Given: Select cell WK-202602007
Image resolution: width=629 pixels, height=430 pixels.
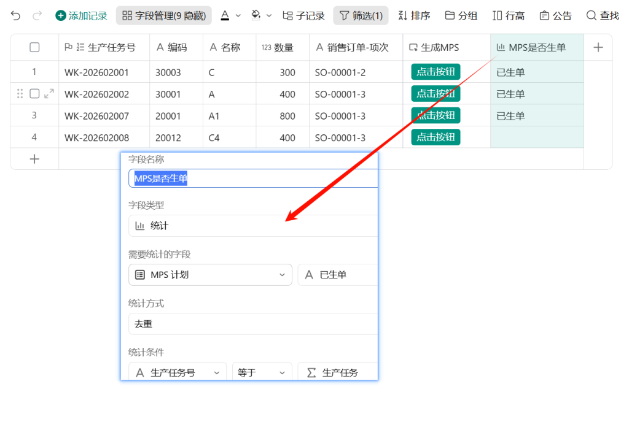Looking at the screenshot, I should click(x=104, y=116).
